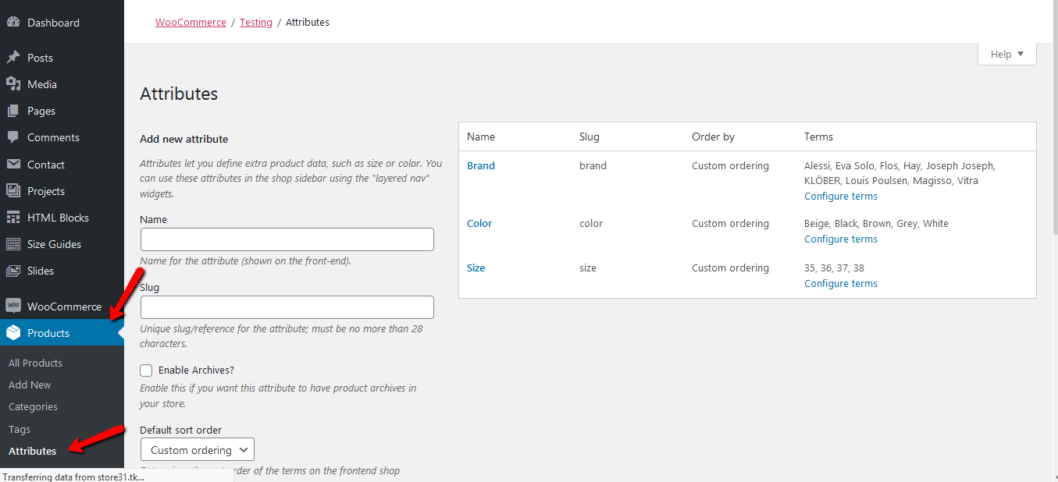Focus the attribute Slug input field
The image size is (1058, 482).
287,307
